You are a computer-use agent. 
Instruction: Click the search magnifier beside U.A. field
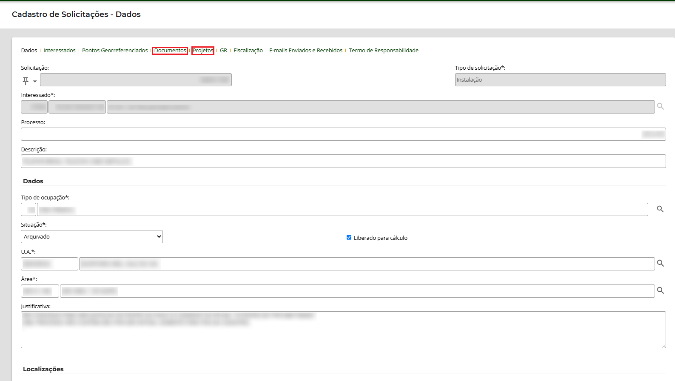coord(660,264)
